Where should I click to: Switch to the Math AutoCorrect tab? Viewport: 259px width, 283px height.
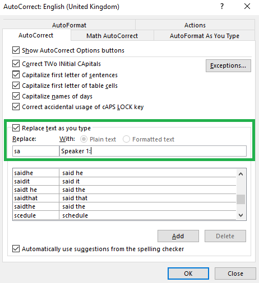112,36
